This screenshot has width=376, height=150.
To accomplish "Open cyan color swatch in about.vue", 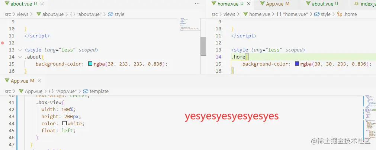I will (x=90, y=64).
